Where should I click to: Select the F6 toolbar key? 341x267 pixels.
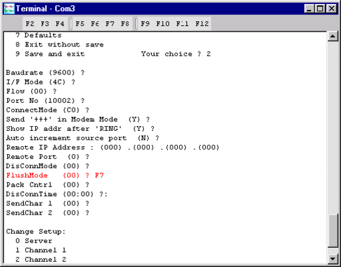pyautogui.click(x=95, y=24)
